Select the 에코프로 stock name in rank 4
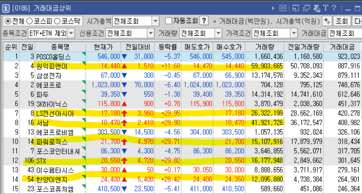Screen dimensions: 362x194 tap(49, 85)
